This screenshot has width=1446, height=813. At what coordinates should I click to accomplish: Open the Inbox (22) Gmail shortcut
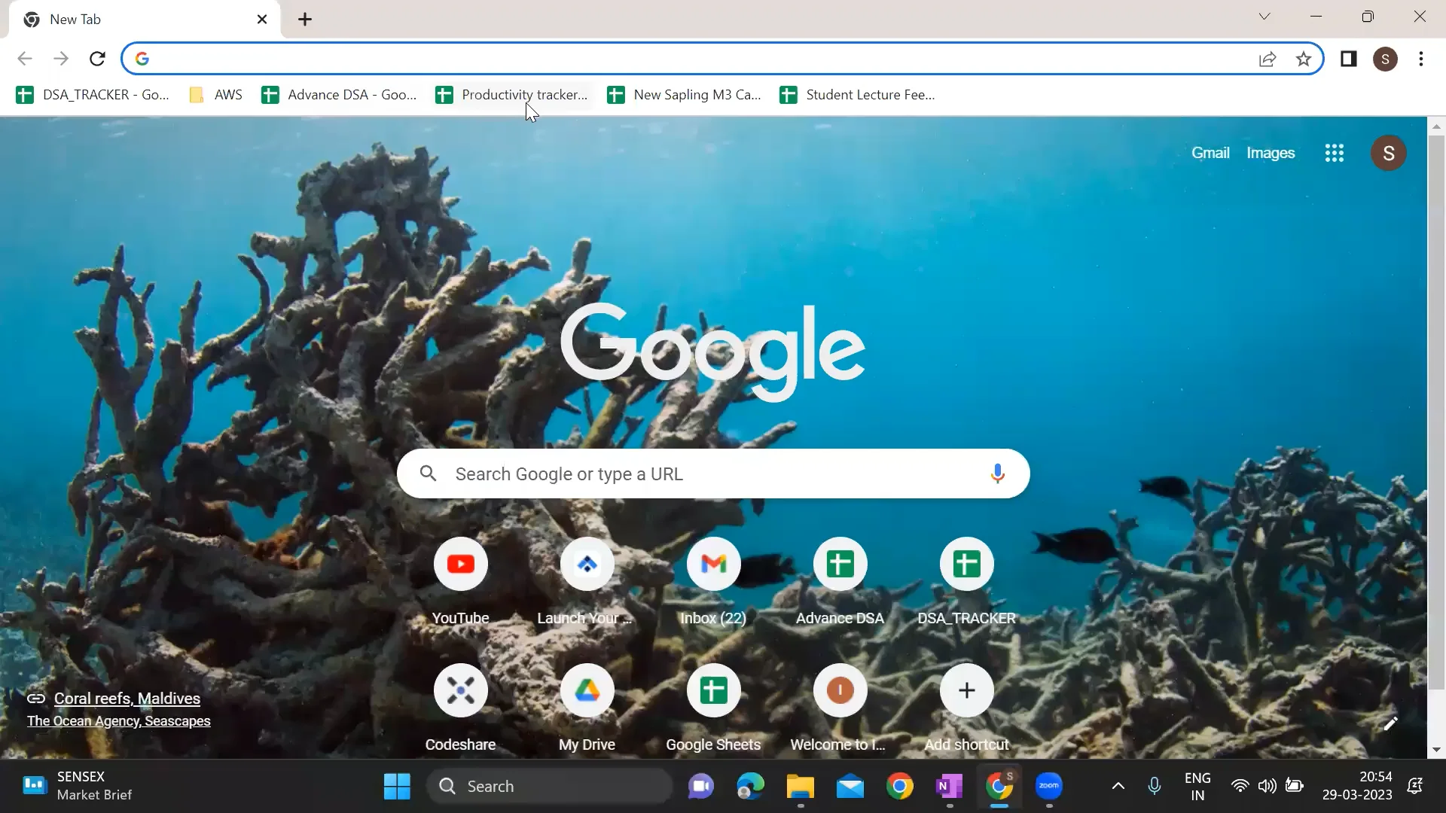click(713, 564)
